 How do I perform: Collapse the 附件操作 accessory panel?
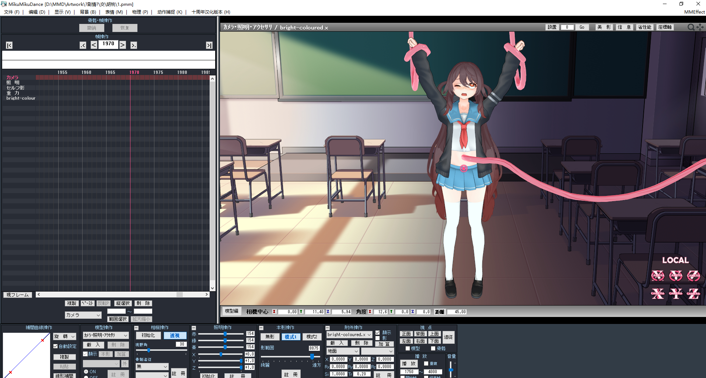point(327,328)
